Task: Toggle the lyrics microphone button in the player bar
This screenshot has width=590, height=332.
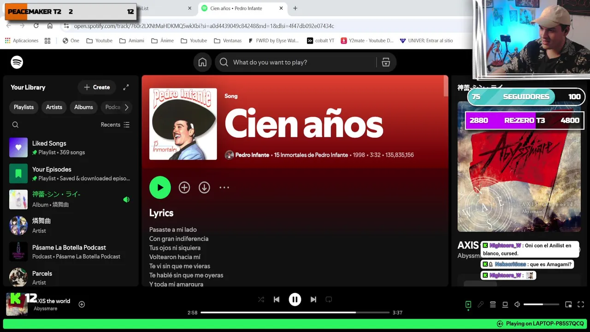Action: click(x=480, y=304)
